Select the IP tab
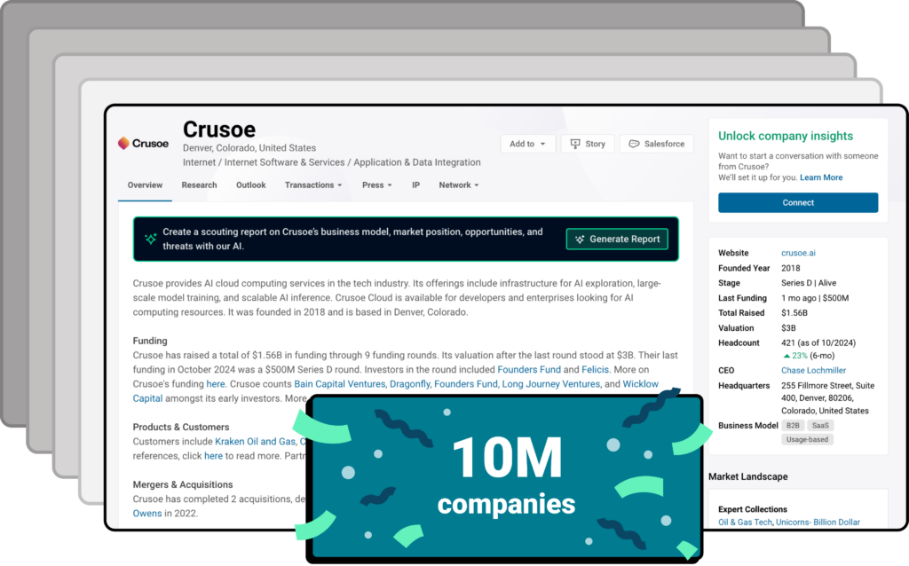Viewport: 909px width, 566px height. pos(415,185)
